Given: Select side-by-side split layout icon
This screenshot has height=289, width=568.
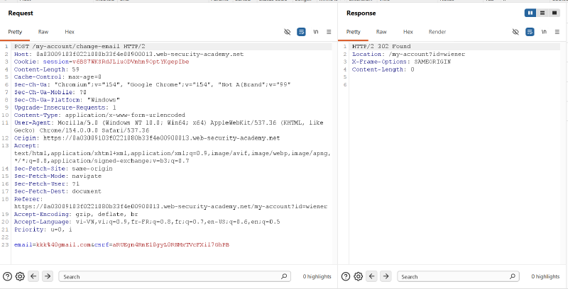Looking at the screenshot, I should [530, 13].
